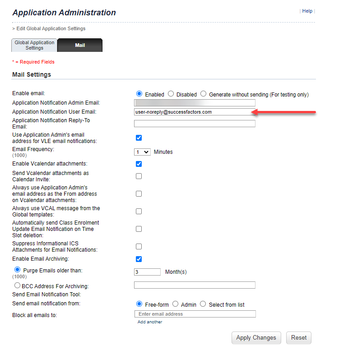The image size is (362, 359).
Task: Check Send Vcalendar attachments as Calendar Invite
Action: pos(139,176)
